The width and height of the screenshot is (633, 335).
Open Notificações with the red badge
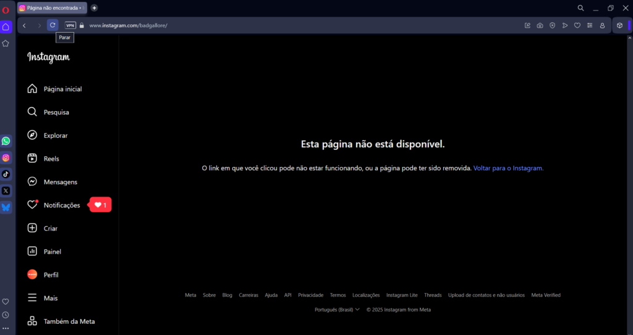click(61, 205)
